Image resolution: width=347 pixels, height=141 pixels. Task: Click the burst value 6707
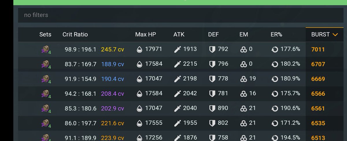pos(318,64)
